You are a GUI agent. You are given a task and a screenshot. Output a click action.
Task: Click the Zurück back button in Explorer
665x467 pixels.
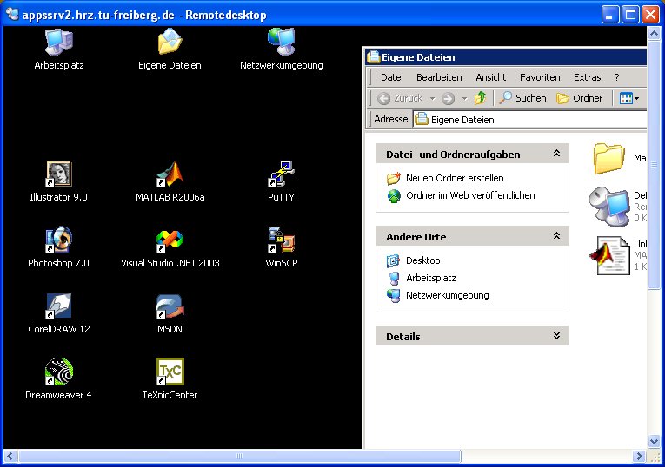(400, 98)
